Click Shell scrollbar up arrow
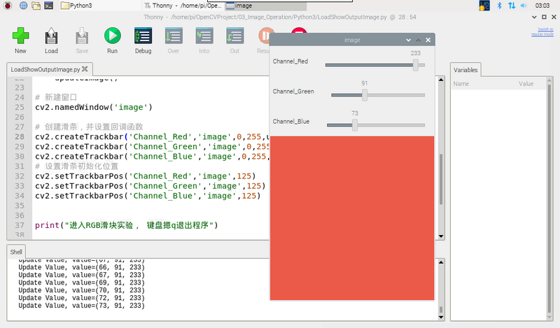Viewport: 560px width, 328px height. coord(441,262)
